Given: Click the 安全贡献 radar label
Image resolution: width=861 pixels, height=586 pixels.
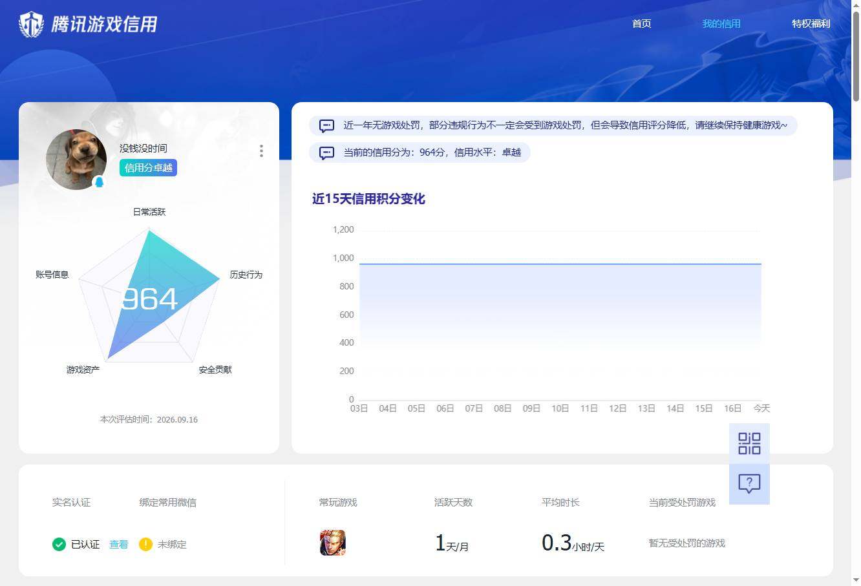Looking at the screenshot, I should (215, 370).
